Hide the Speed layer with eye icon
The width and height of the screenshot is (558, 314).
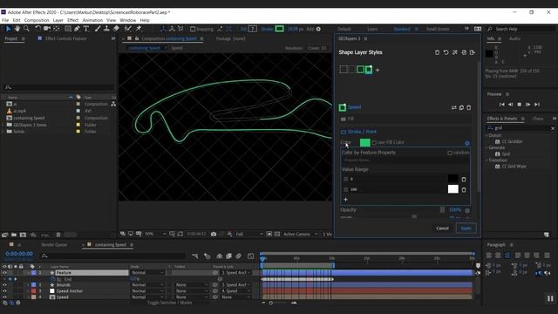[4, 297]
